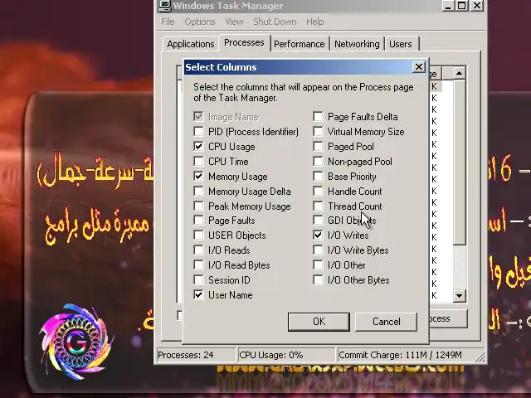The image size is (531, 398).
Task: Enable I/O Read Bytes column
Action: click(x=198, y=265)
